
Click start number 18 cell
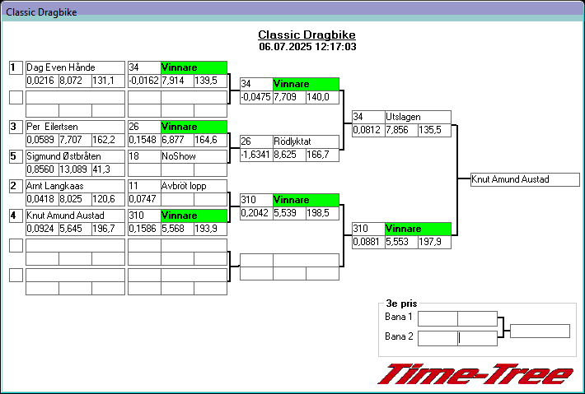pos(144,156)
